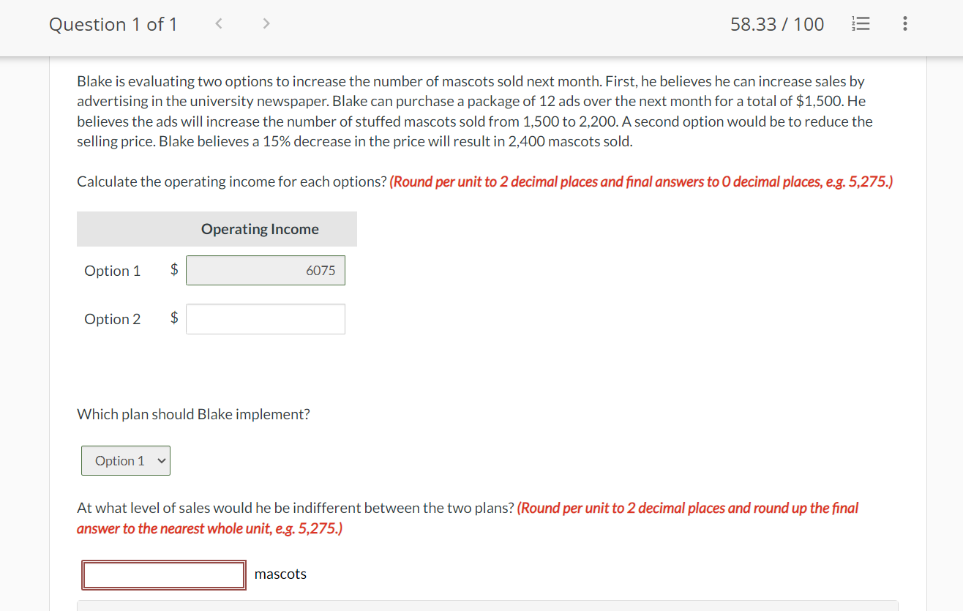Click the right chevron in the header
The image size is (963, 611).
[x=266, y=23]
